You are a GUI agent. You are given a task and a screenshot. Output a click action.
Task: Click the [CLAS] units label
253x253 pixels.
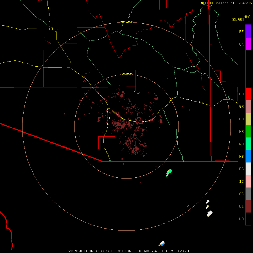pyautogui.click(x=238, y=19)
